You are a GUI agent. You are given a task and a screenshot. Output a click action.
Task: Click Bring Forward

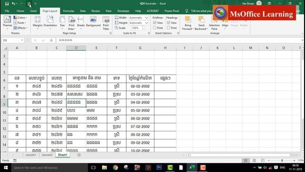click(188, 23)
